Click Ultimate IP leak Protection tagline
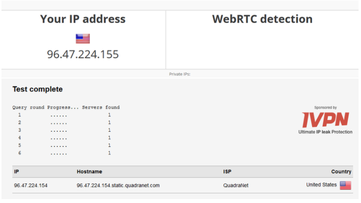Viewport: 361px width, 203px height. (x=325, y=132)
